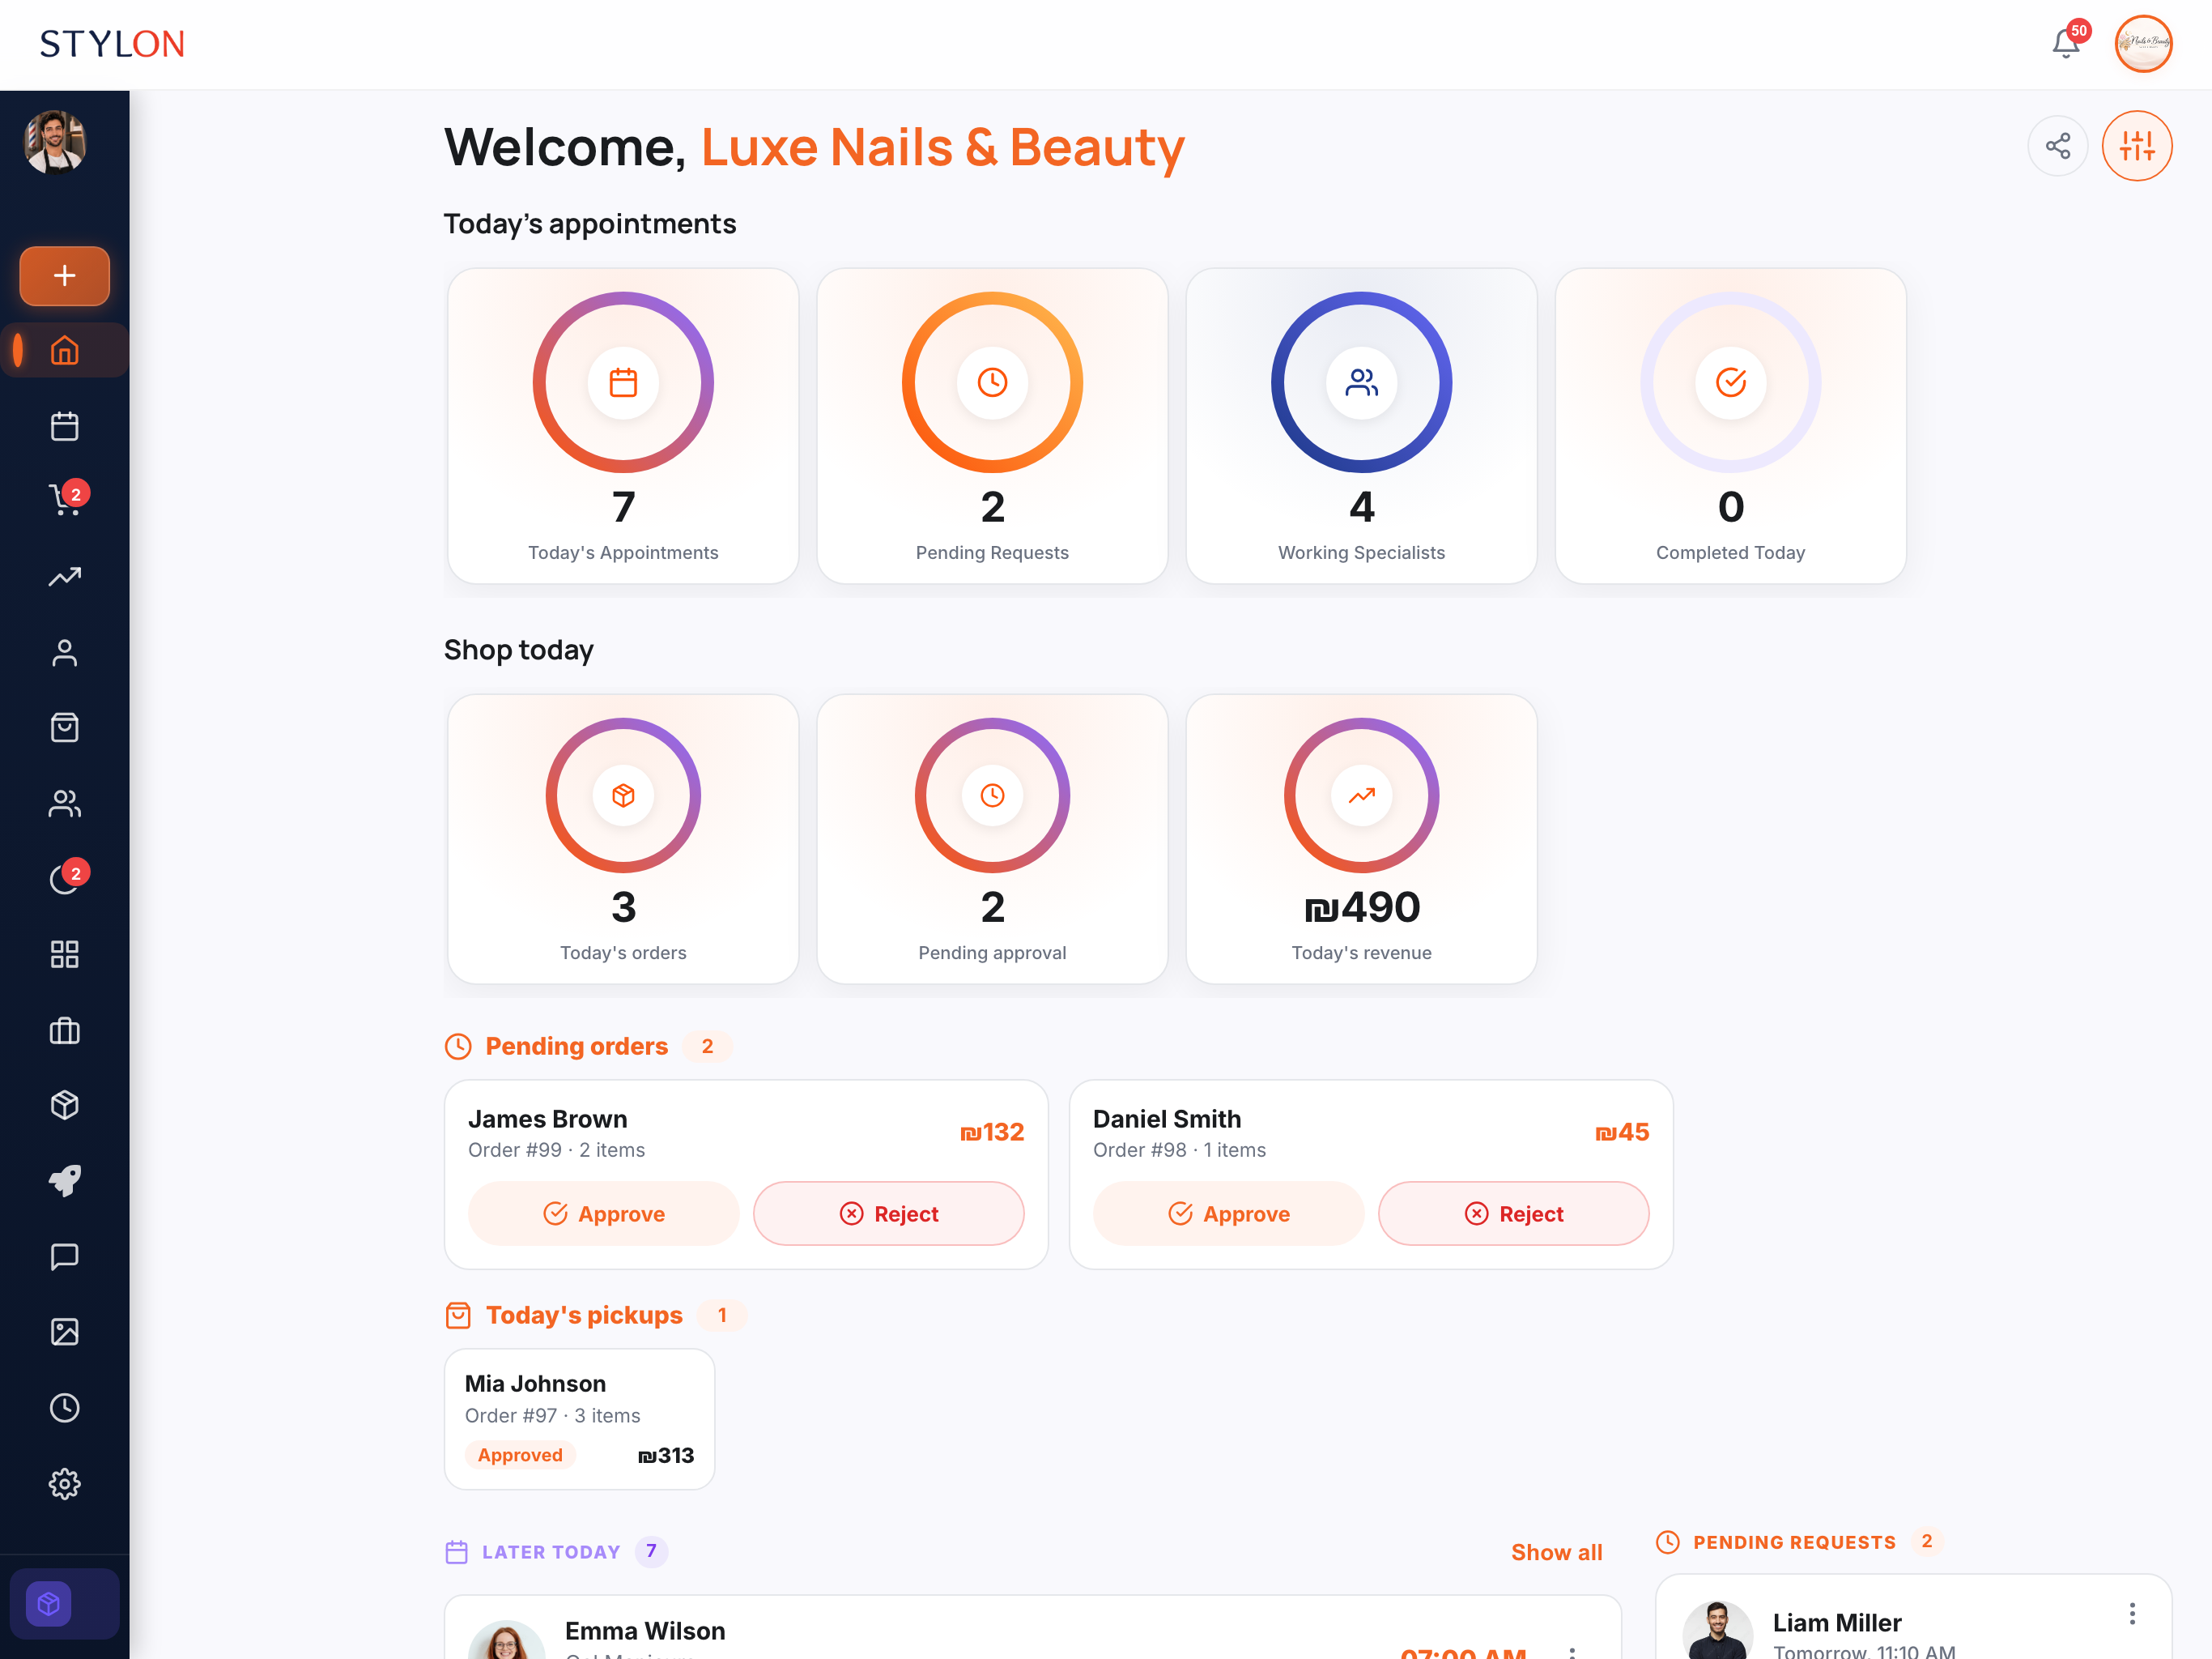Open team members sidebar icon
Image resolution: width=2212 pixels, height=1659 pixels.
pyautogui.click(x=65, y=804)
